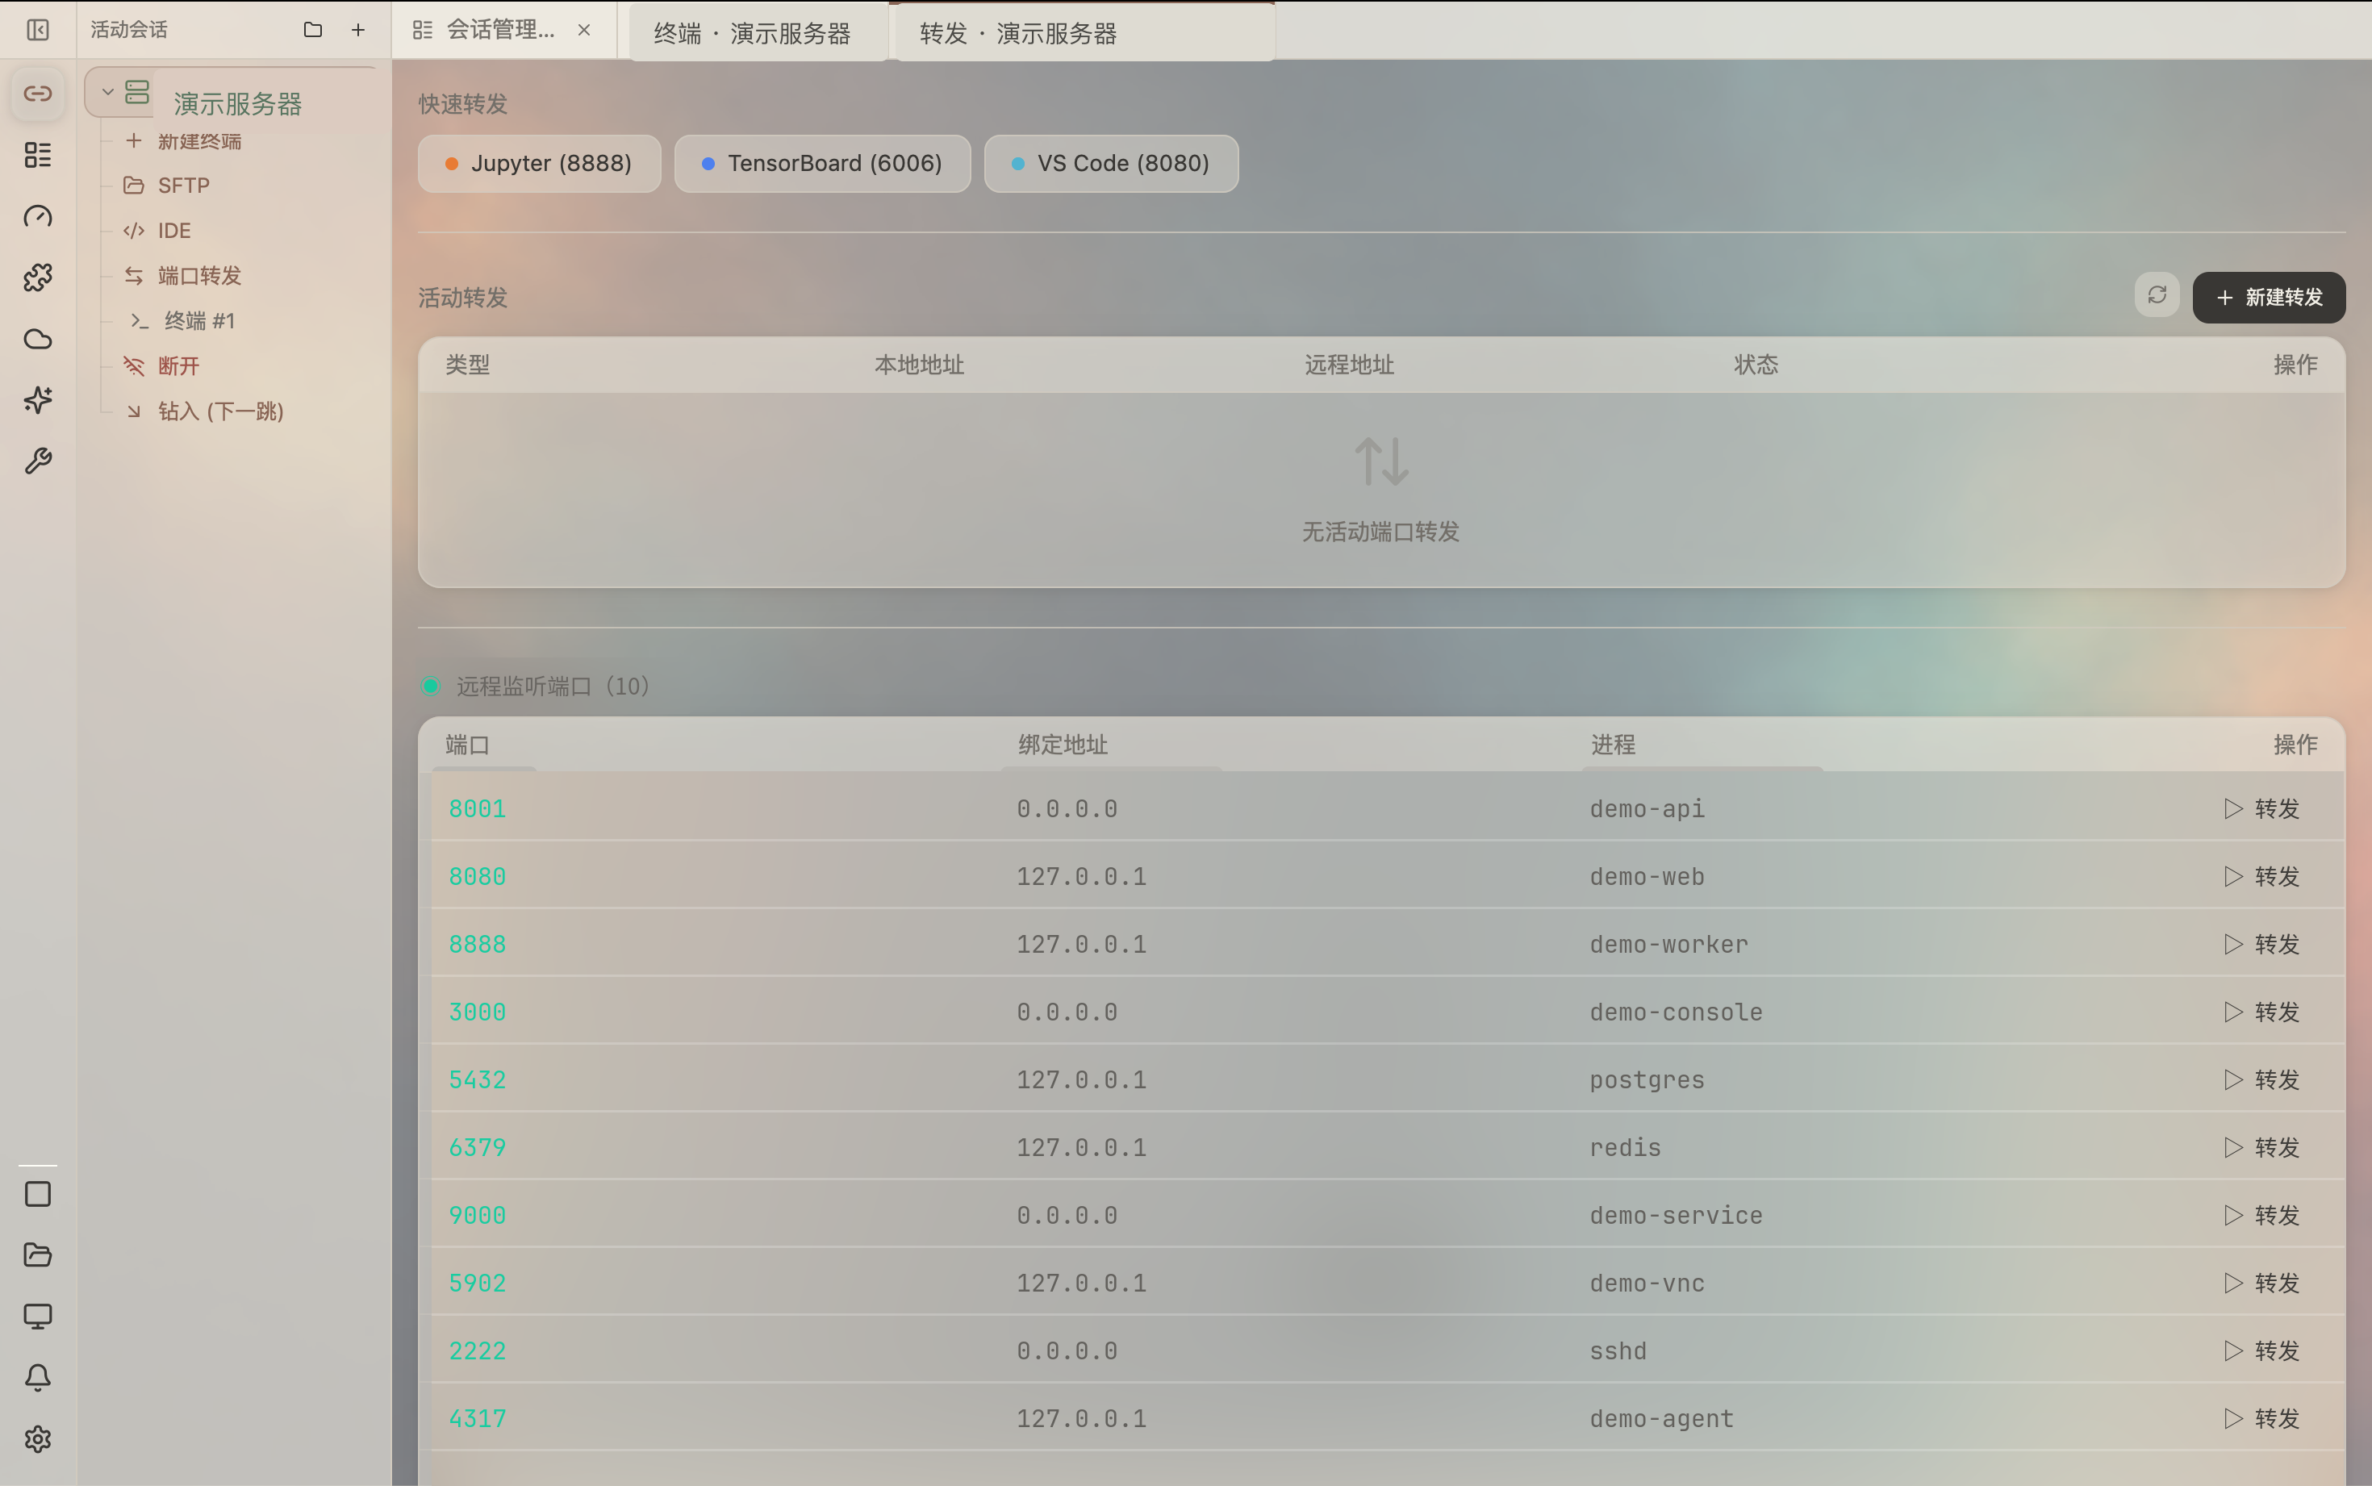The height and width of the screenshot is (1486, 2372).
Task: Switch to the 会话管理 tab
Action: (504, 31)
